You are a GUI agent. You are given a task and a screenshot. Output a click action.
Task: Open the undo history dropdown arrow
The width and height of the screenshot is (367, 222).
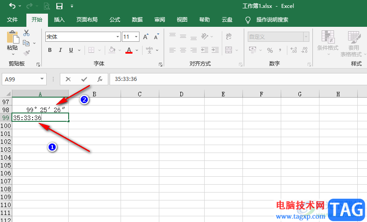[x=20, y=6]
